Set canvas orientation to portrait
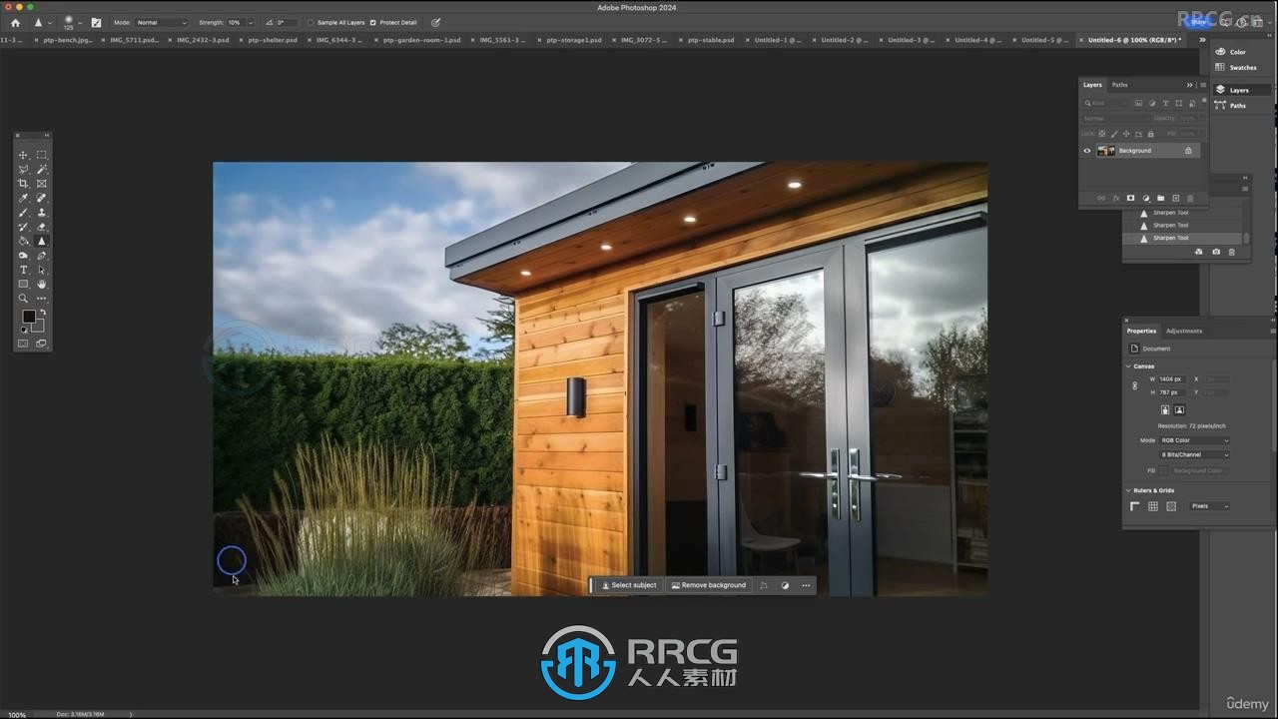This screenshot has height=719, width=1278. coord(1165,409)
